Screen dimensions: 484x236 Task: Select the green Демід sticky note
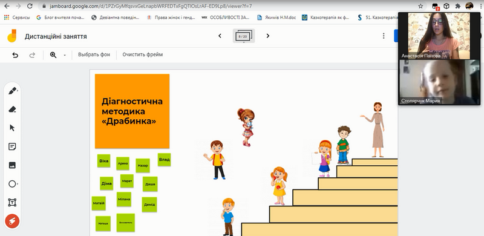149,205
